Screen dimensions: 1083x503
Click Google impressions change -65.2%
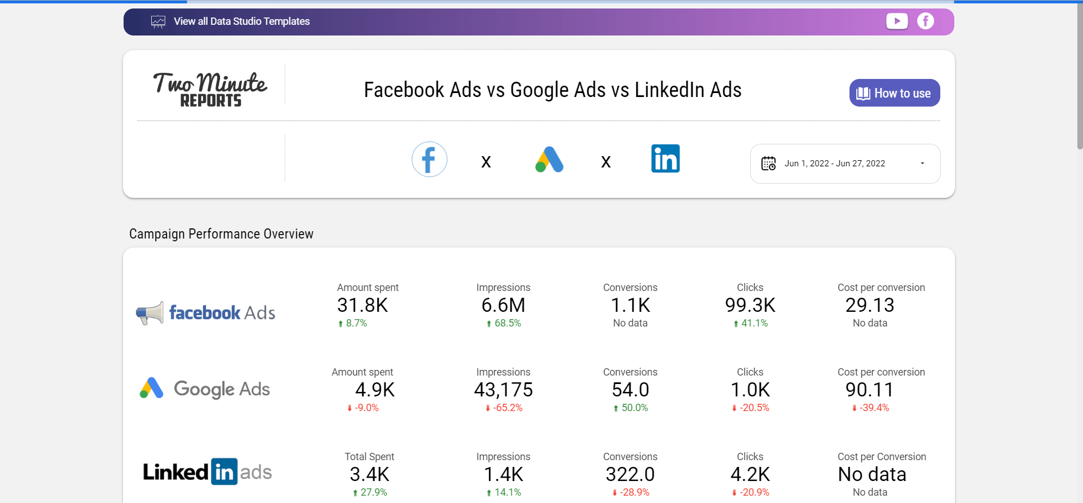pyautogui.click(x=504, y=408)
